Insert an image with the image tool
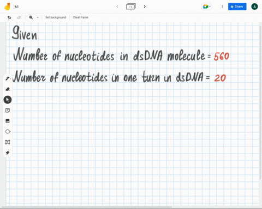 pyautogui.click(x=8, y=121)
